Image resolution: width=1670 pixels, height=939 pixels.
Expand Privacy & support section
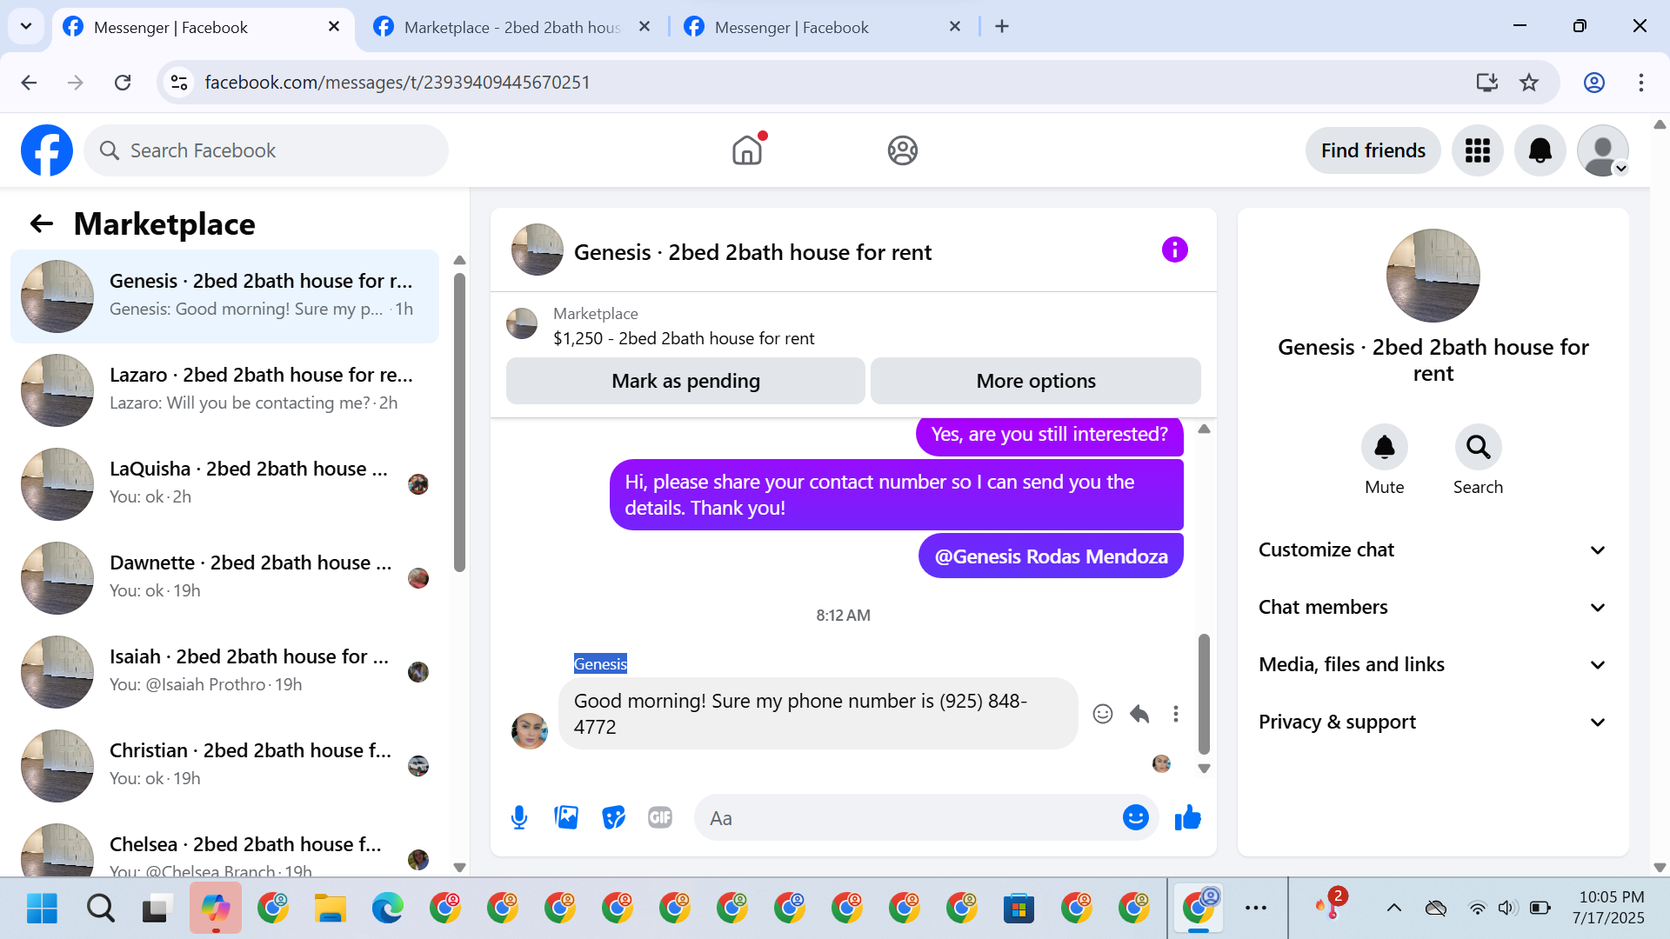point(1433,722)
